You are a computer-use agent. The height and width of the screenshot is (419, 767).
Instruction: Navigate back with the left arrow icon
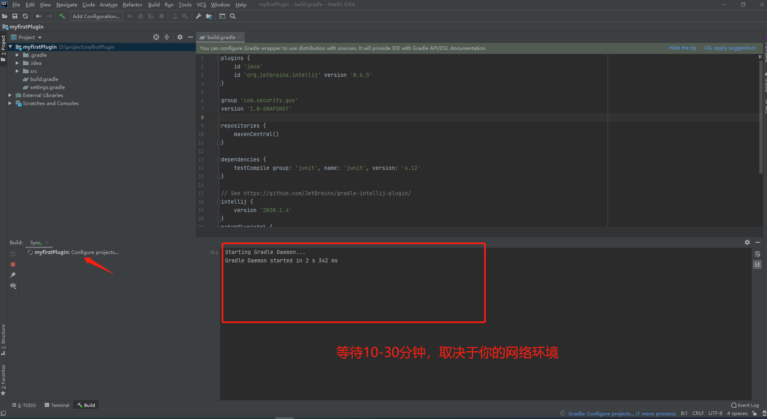pyautogui.click(x=39, y=16)
